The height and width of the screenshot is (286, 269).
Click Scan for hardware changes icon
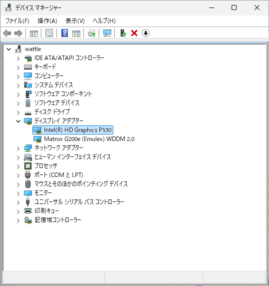pyautogui.click(x=107, y=33)
